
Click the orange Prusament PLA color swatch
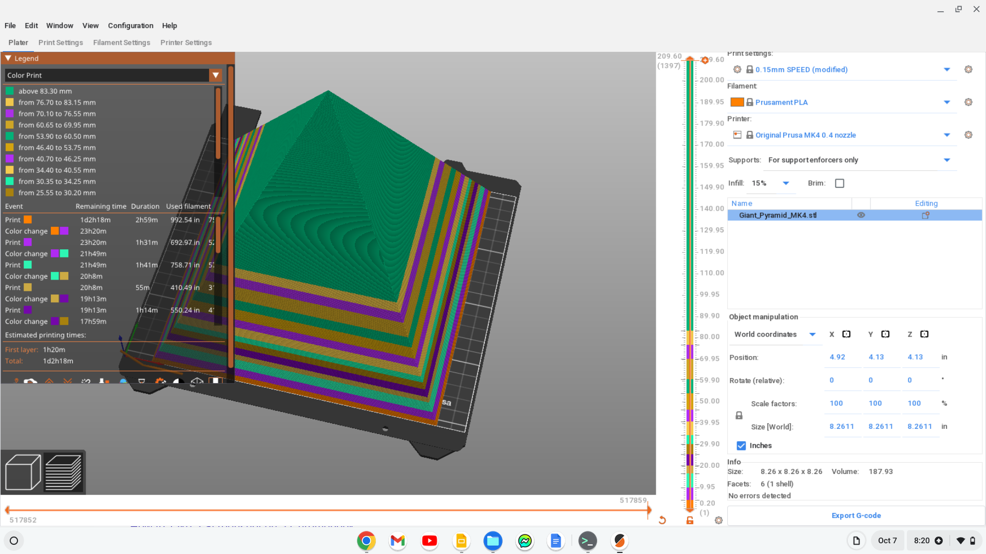737,102
